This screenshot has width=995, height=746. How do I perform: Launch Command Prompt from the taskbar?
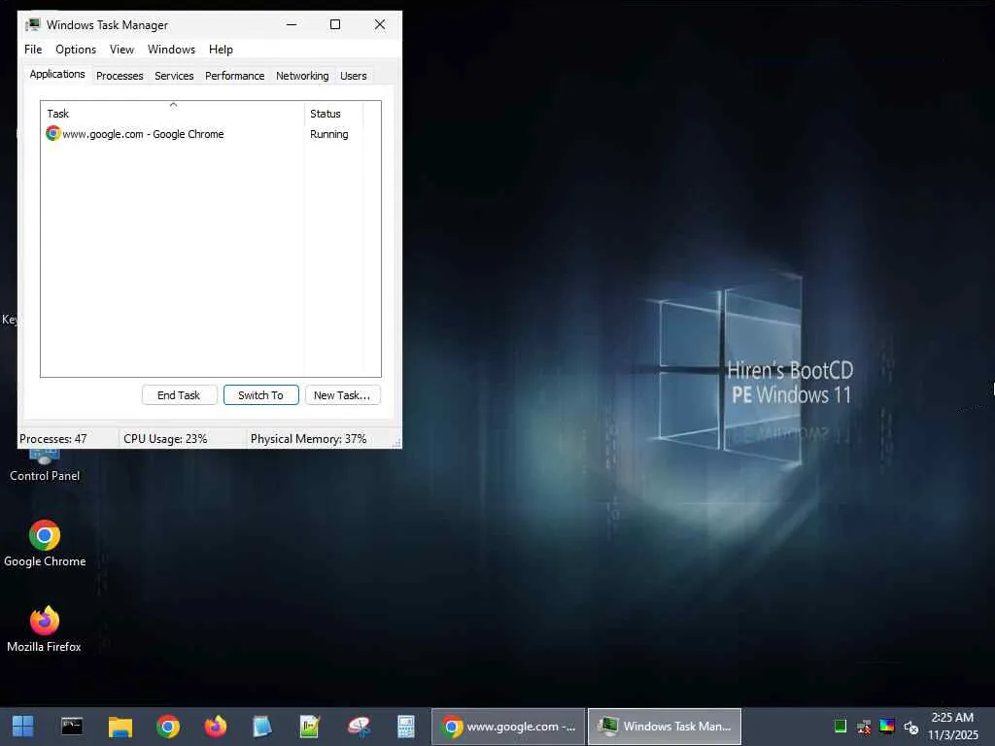pyautogui.click(x=72, y=727)
